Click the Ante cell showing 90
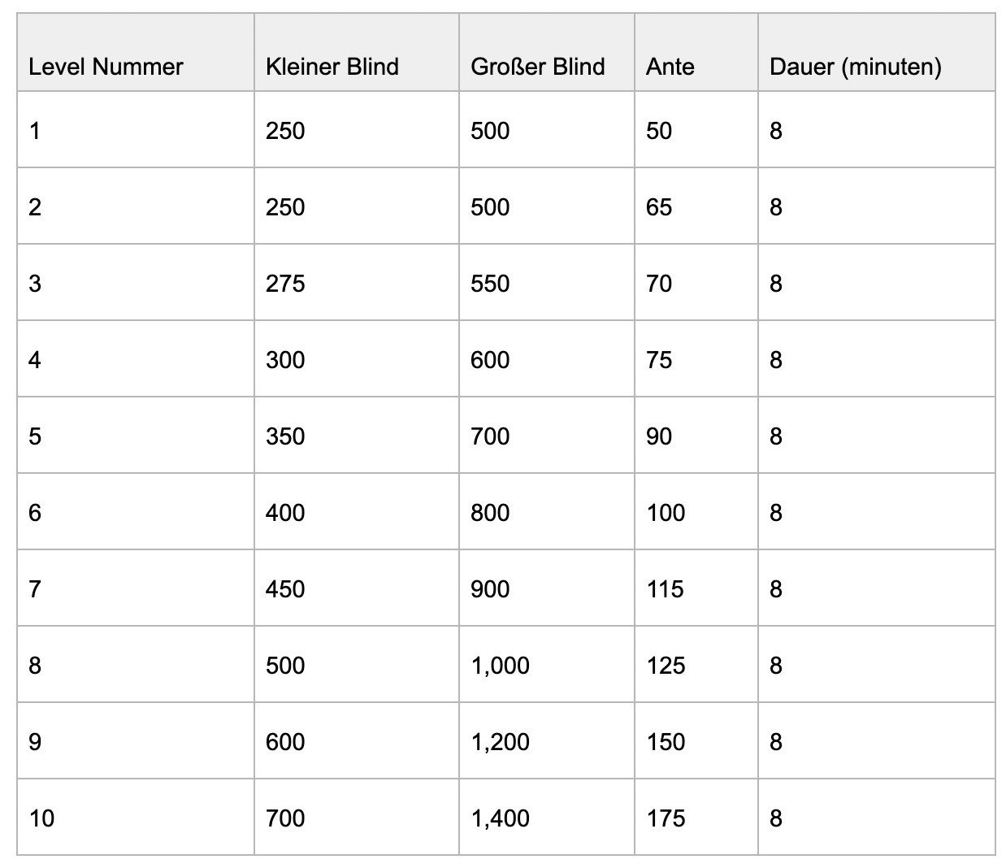 pos(659,436)
